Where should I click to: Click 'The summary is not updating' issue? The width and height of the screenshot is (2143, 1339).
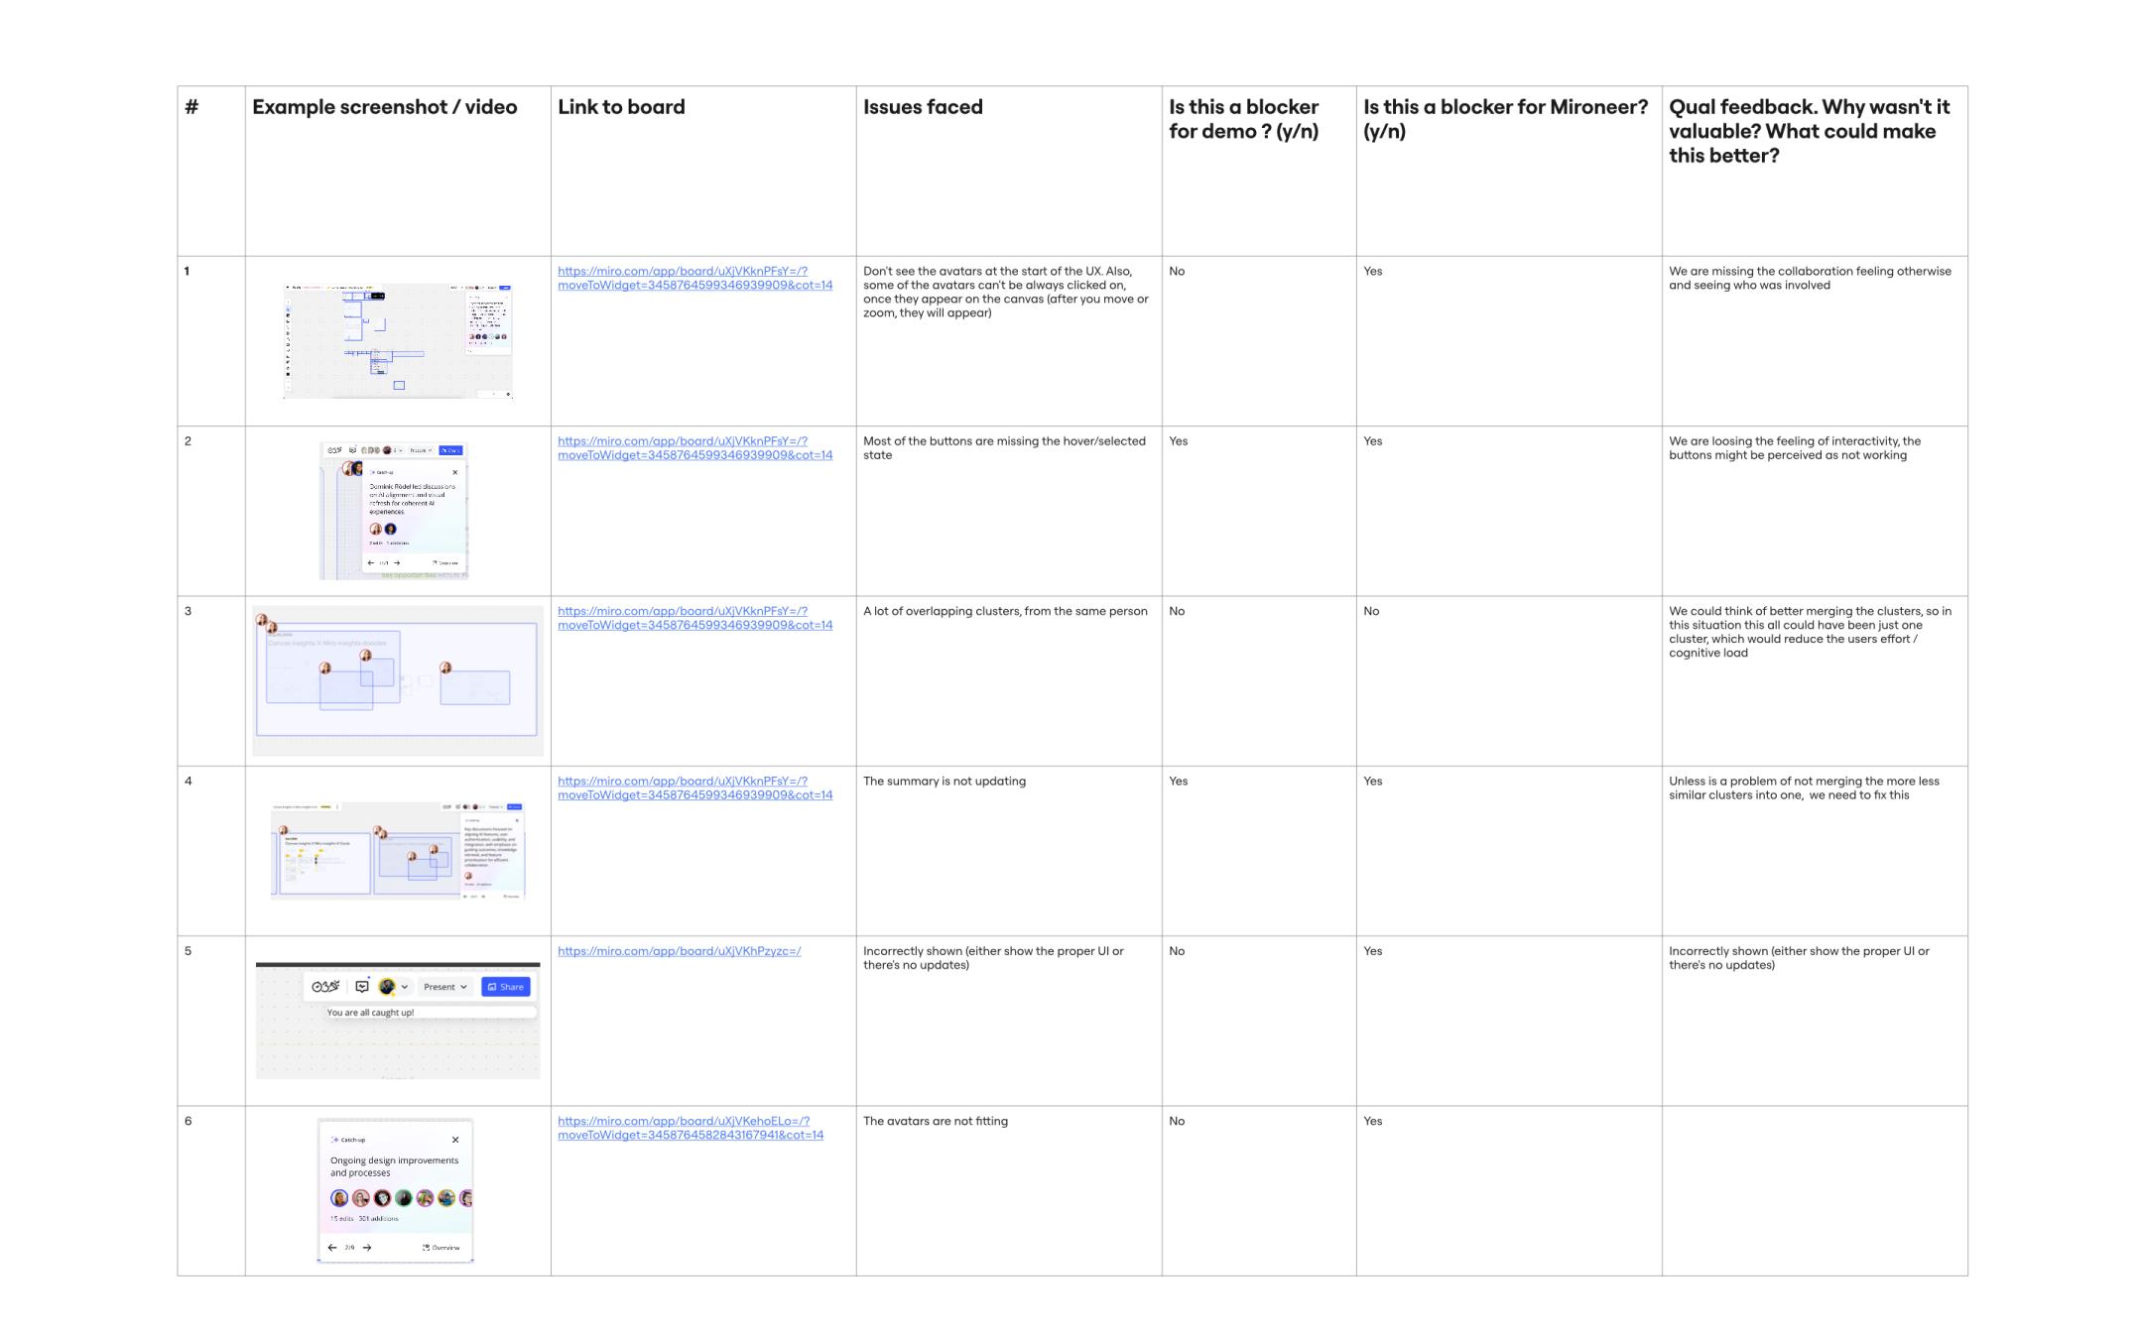click(945, 781)
